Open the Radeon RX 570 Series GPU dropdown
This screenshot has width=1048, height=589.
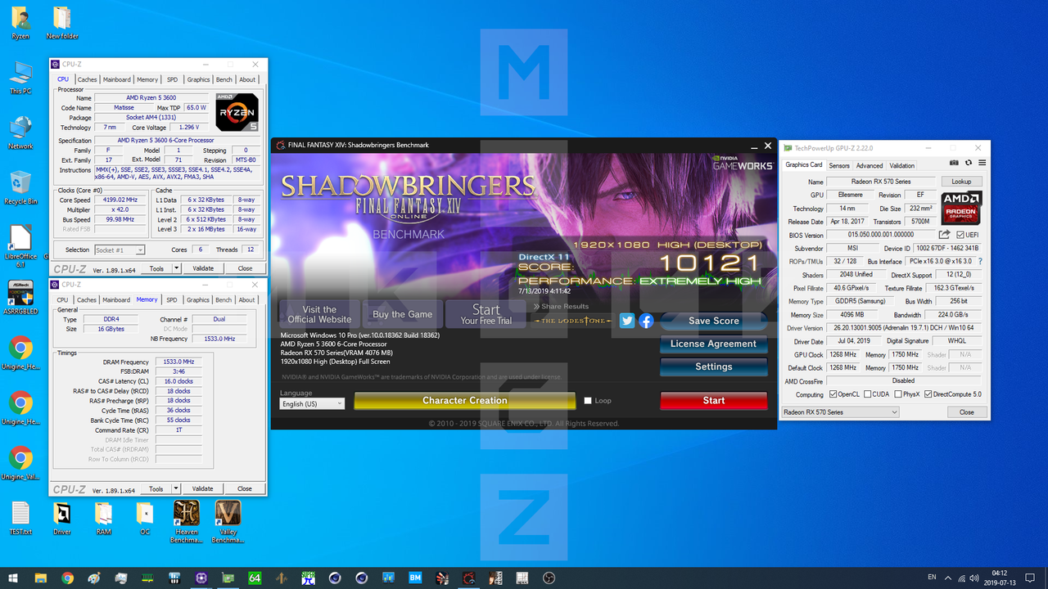pyautogui.click(x=840, y=412)
